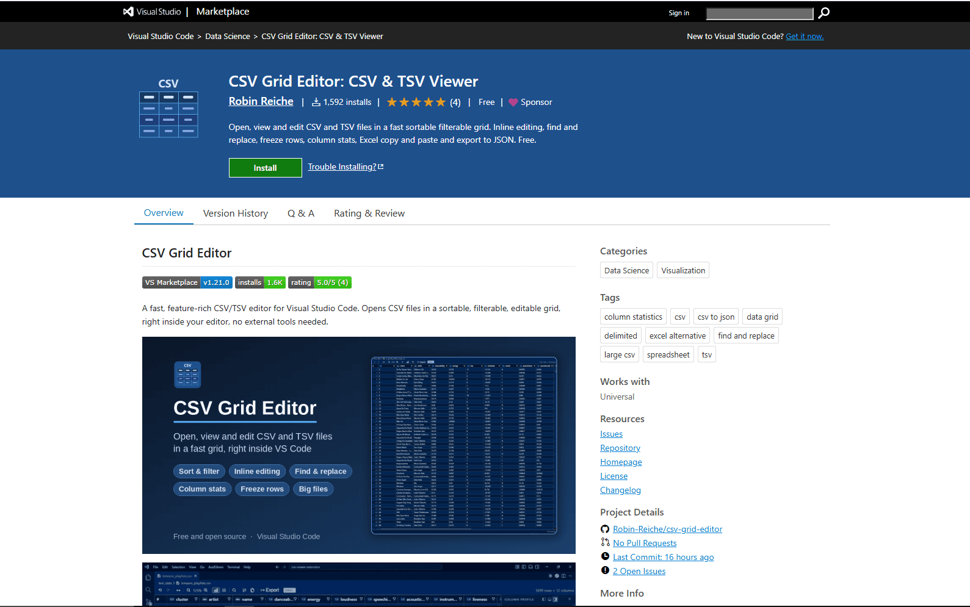Open the Issues resource link
The width and height of the screenshot is (970, 607).
[611, 434]
